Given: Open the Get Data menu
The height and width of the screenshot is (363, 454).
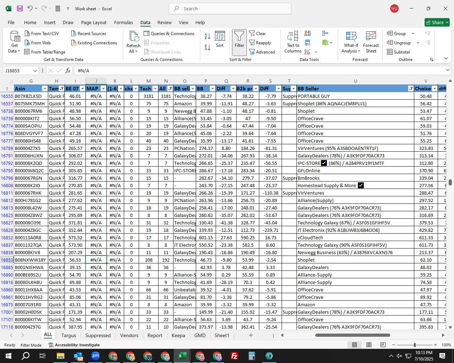Looking at the screenshot, I should 15,42.
